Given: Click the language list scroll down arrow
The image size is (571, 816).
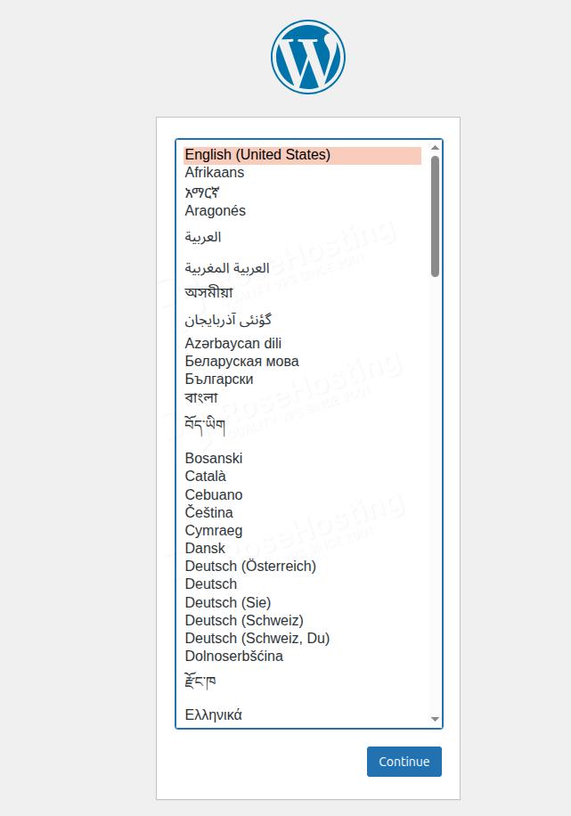Looking at the screenshot, I should [x=435, y=719].
